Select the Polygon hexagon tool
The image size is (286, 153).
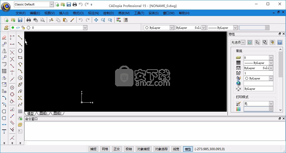20,51
